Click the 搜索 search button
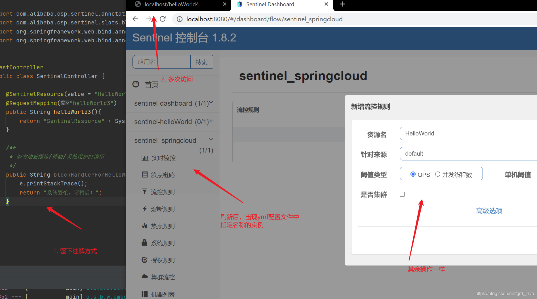The width and height of the screenshot is (537, 299). click(x=202, y=62)
